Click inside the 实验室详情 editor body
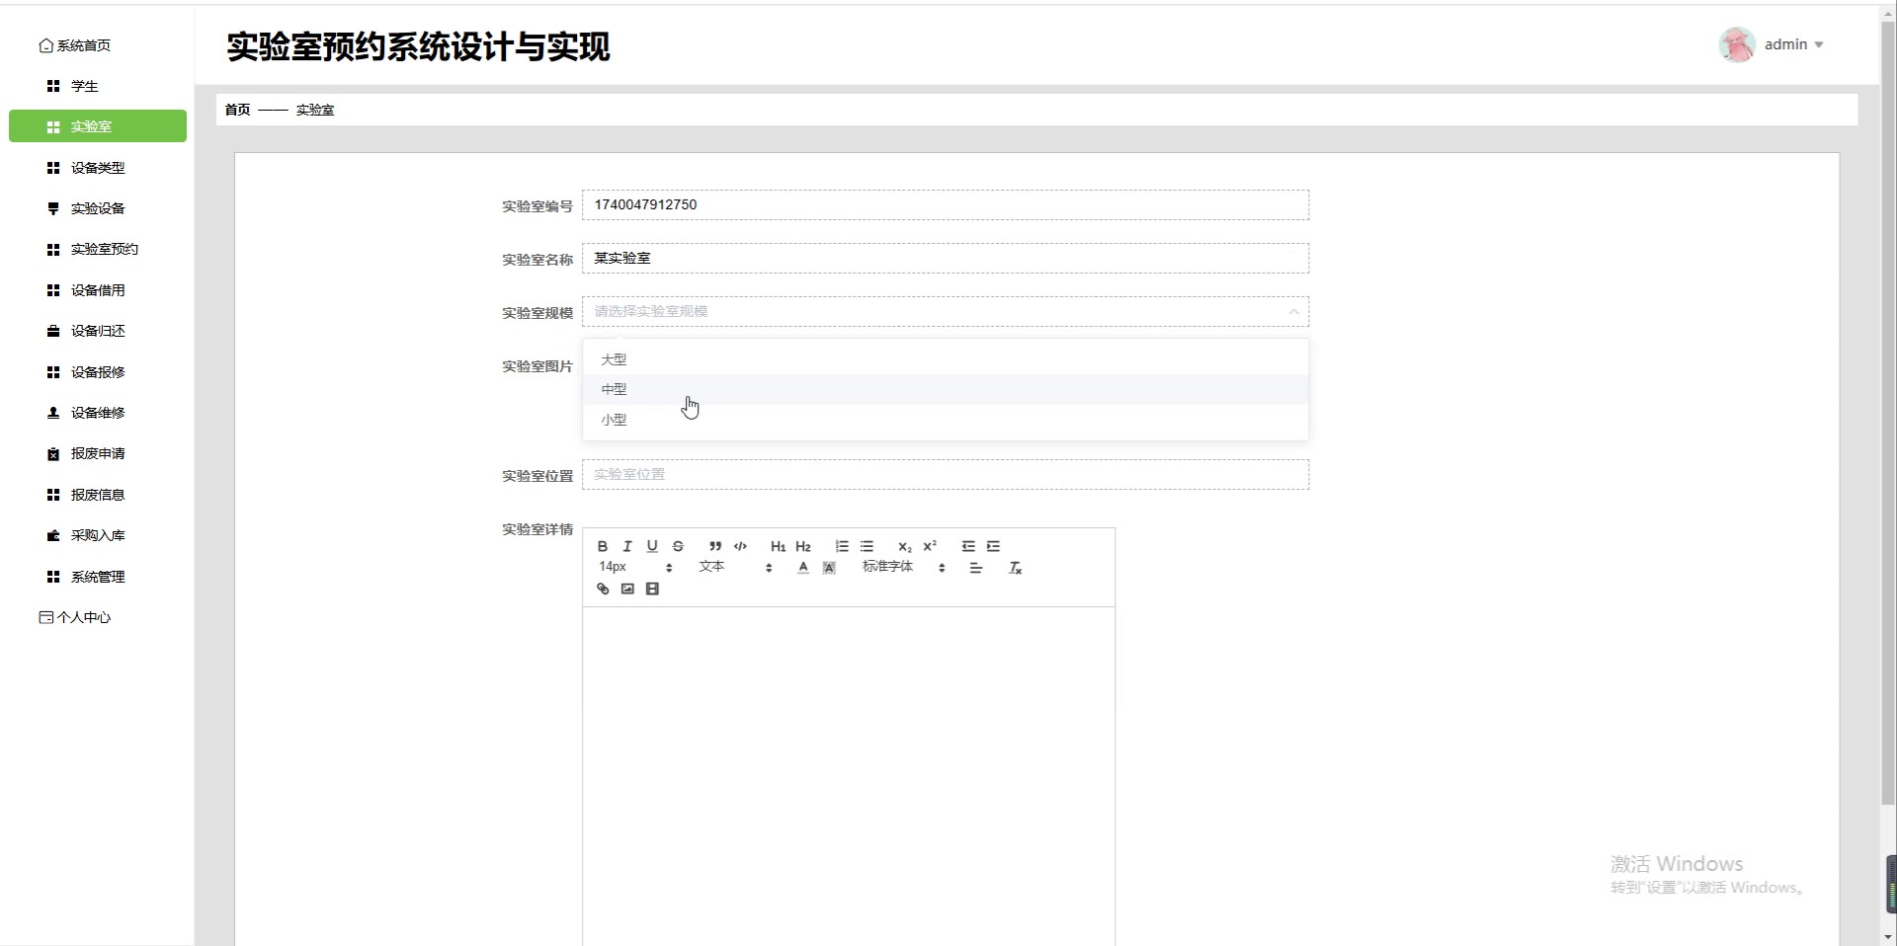Viewport: 1897px width, 946px height. [x=849, y=775]
